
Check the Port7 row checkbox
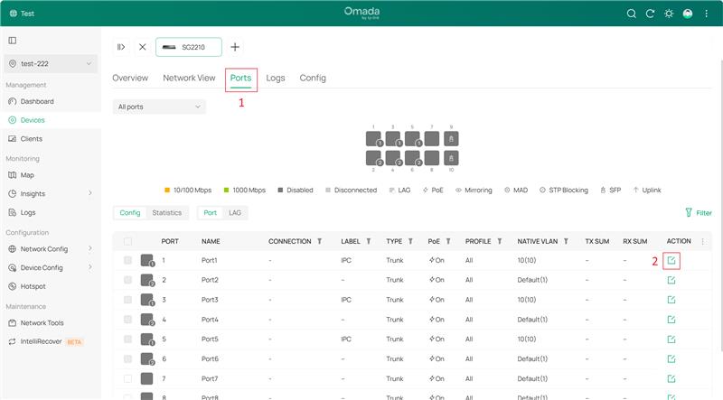click(127, 378)
